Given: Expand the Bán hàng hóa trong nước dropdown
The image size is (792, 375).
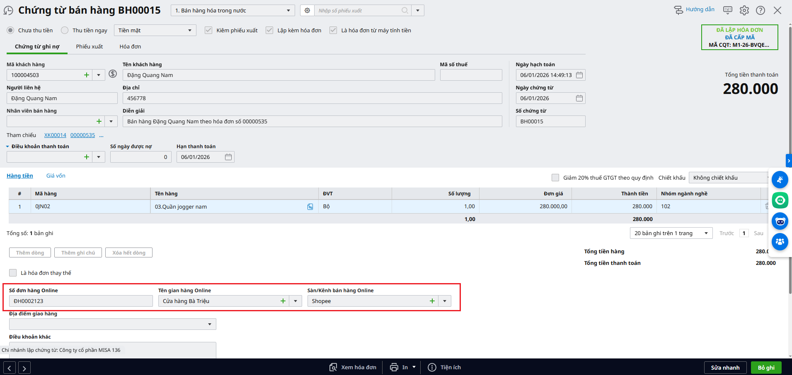Looking at the screenshot, I should pos(288,10).
